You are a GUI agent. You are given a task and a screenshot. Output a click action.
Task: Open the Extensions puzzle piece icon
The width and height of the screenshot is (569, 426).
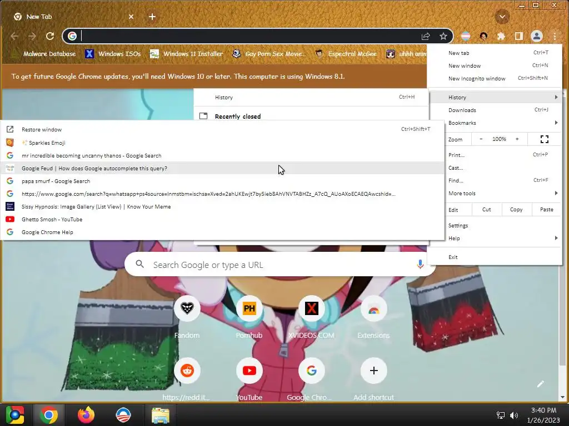[501, 36]
